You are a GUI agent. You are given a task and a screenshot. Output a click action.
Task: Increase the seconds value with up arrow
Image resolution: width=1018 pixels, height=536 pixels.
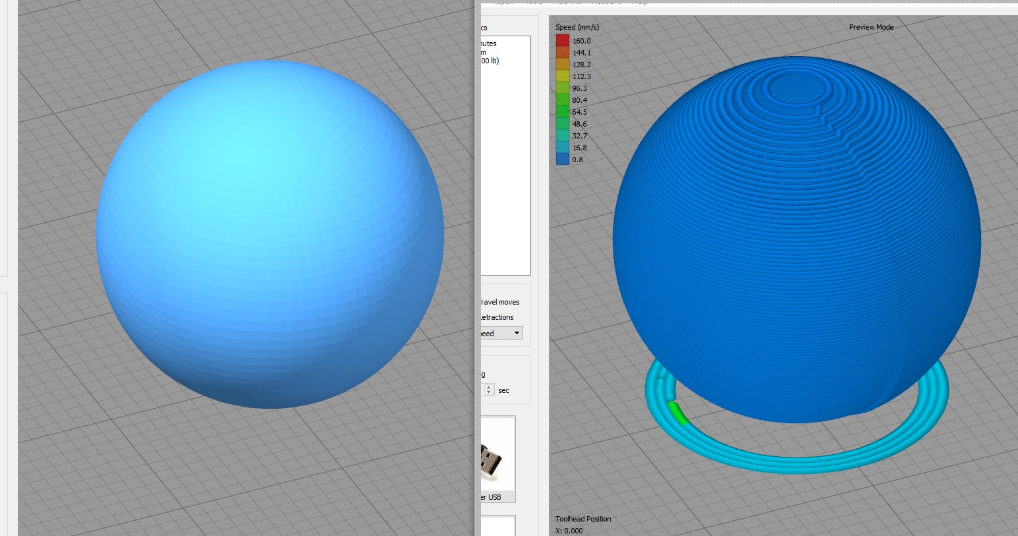click(488, 387)
